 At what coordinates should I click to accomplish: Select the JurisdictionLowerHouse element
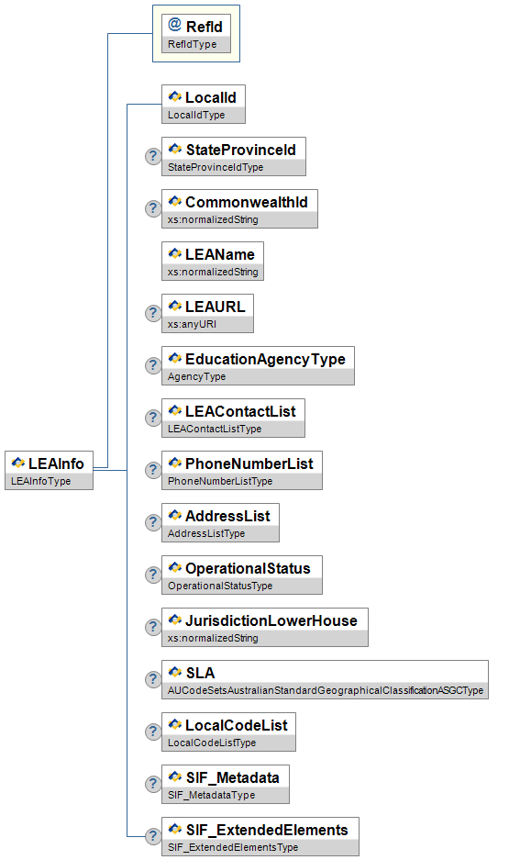pyautogui.click(x=265, y=628)
